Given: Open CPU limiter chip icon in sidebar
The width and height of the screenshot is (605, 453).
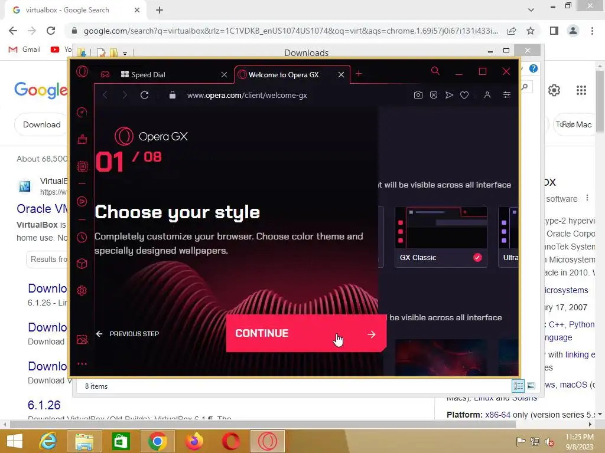Looking at the screenshot, I should point(82,166).
